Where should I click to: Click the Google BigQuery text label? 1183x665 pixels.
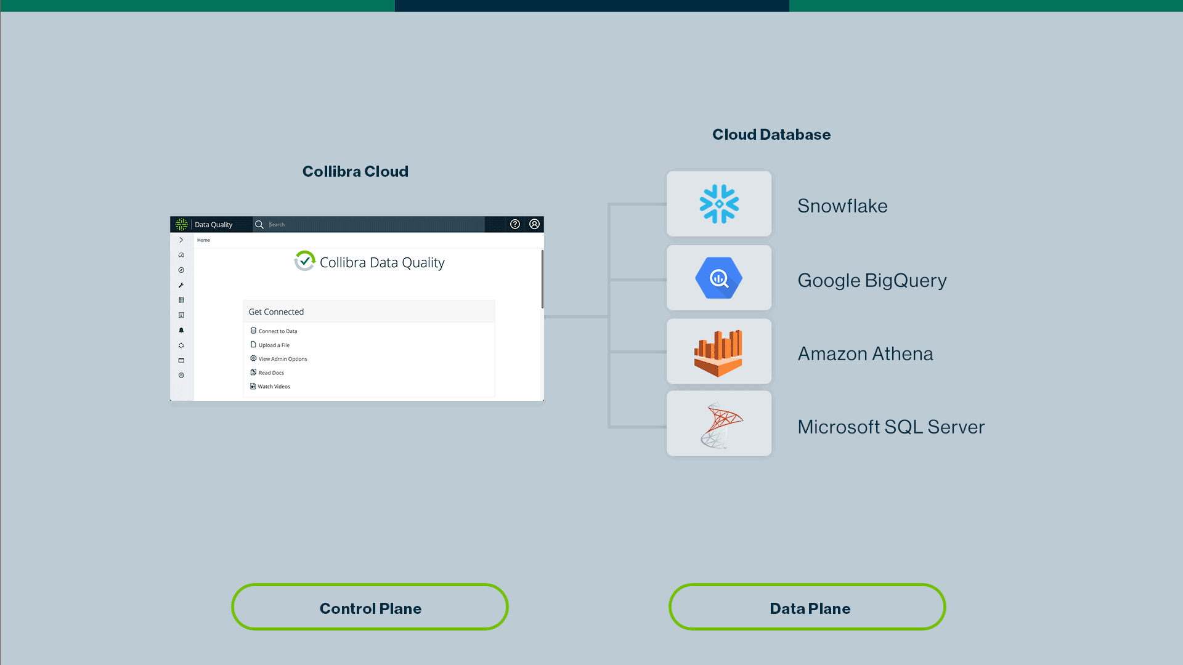(872, 281)
